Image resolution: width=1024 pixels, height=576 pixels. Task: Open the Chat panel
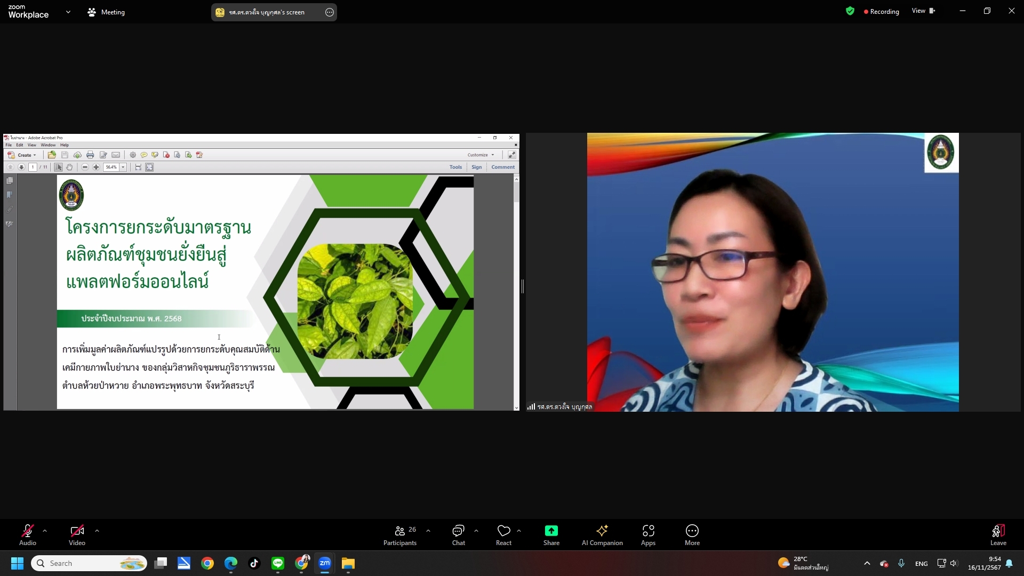(x=458, y=535)
